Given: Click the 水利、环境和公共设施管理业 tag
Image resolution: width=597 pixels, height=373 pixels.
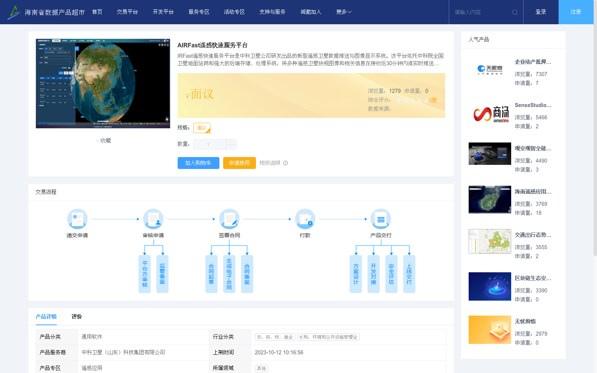Looking at the screenshot, I should (x=328, y=337).
